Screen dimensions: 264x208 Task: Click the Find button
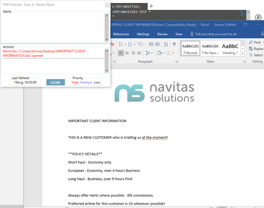pos(255,42)
